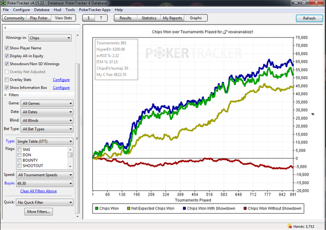Collapse the Filters section toggle
The width and height of the screenshot is (326, 230).
[6, 95]
